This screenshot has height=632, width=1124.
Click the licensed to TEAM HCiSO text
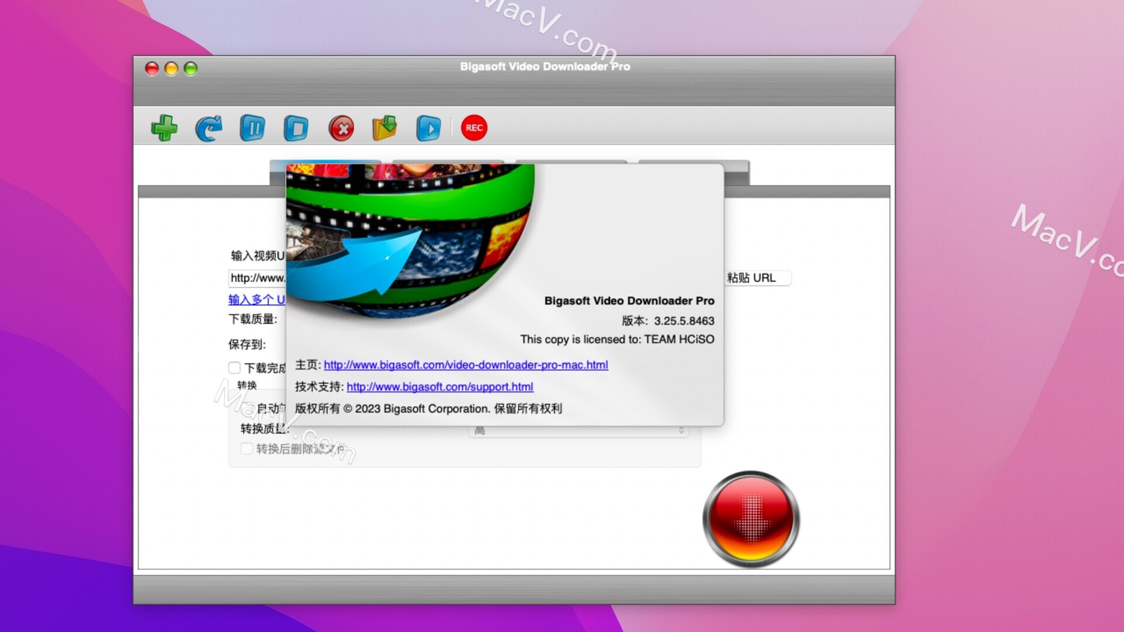click(617, 339)
